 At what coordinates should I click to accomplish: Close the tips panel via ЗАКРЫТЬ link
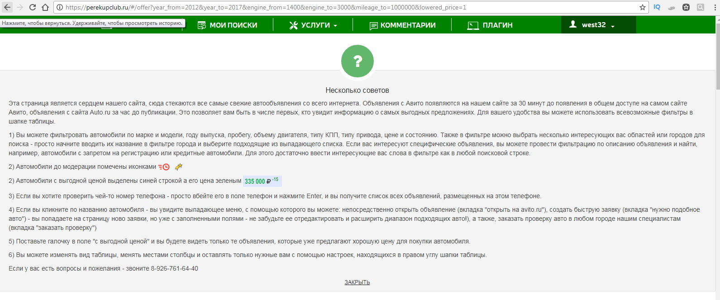(x=357, y=282)
